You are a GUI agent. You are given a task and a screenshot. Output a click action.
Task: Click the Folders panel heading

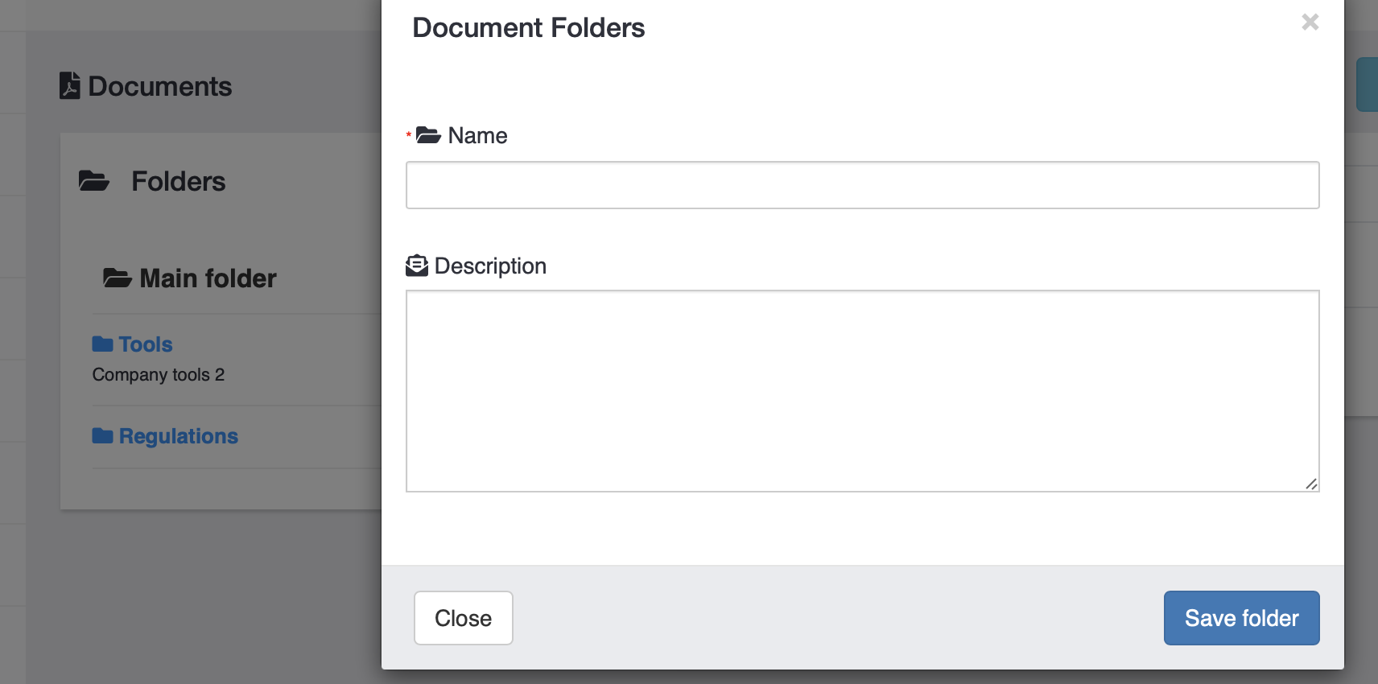point(178,181)
